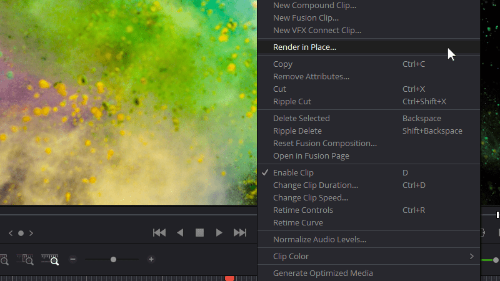Go to previous keyframe arrow
This screenshot has height=281, width=500.
point(10,234)
